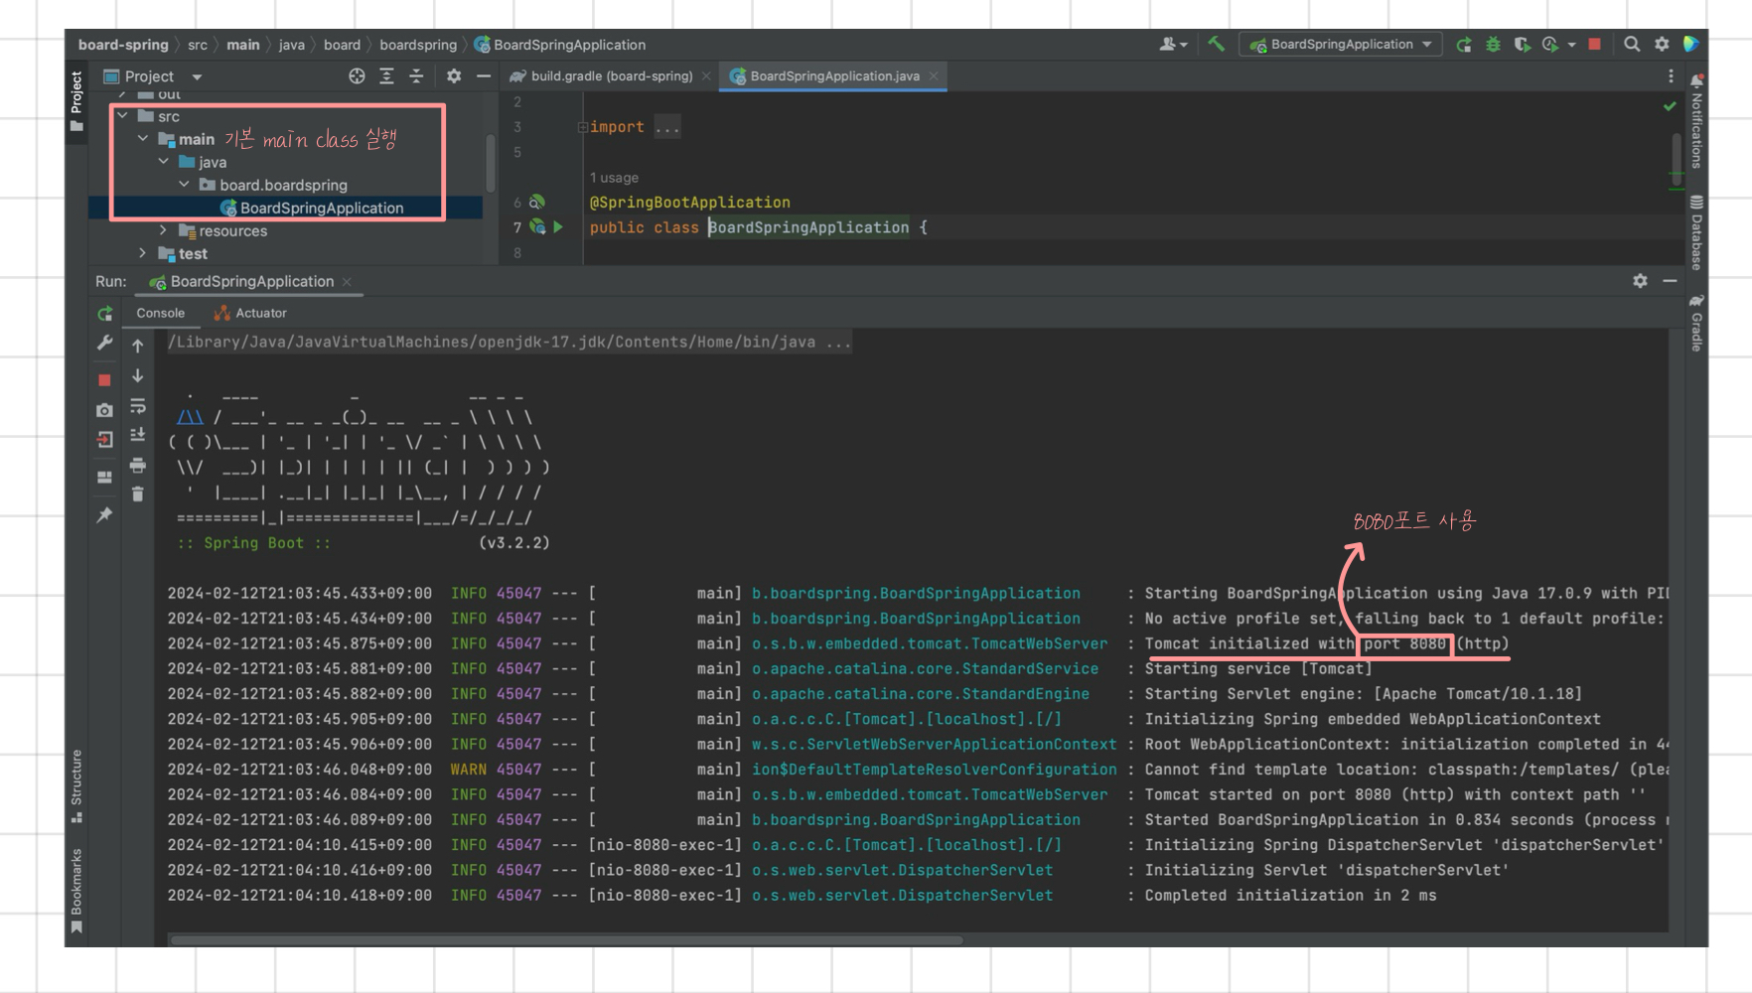Start debugging with the bug icon

tap(1492, 44)
